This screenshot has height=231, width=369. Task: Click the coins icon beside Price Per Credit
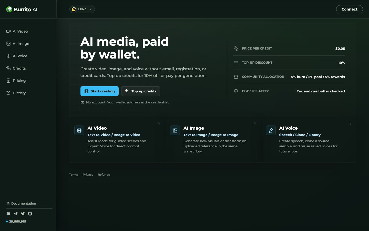click(236, 49)
